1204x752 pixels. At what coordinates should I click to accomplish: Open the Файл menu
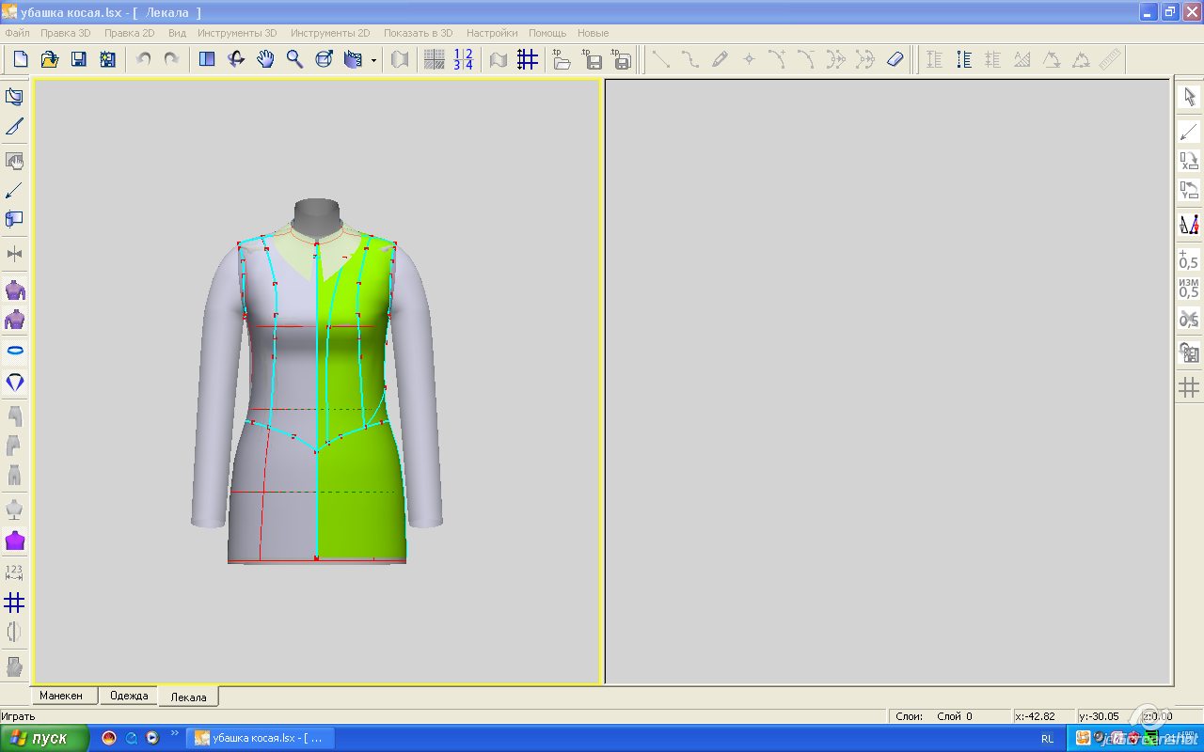[x=17, y=33]
